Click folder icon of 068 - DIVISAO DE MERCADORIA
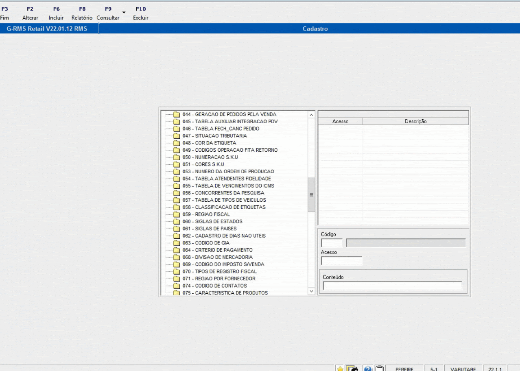This screenshot has width=520, height=371. (x=177, y=258)
